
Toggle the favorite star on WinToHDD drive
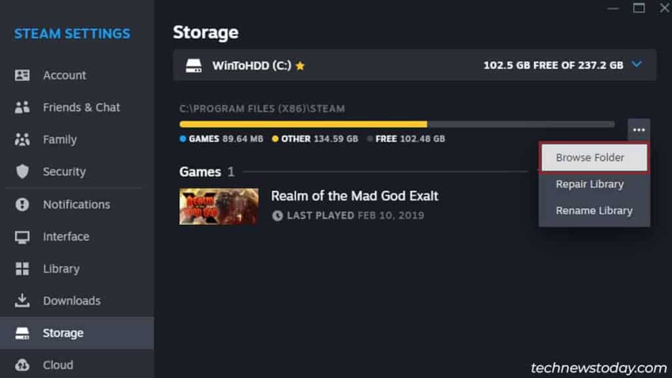pyautogui.click(x=301, y=65)
